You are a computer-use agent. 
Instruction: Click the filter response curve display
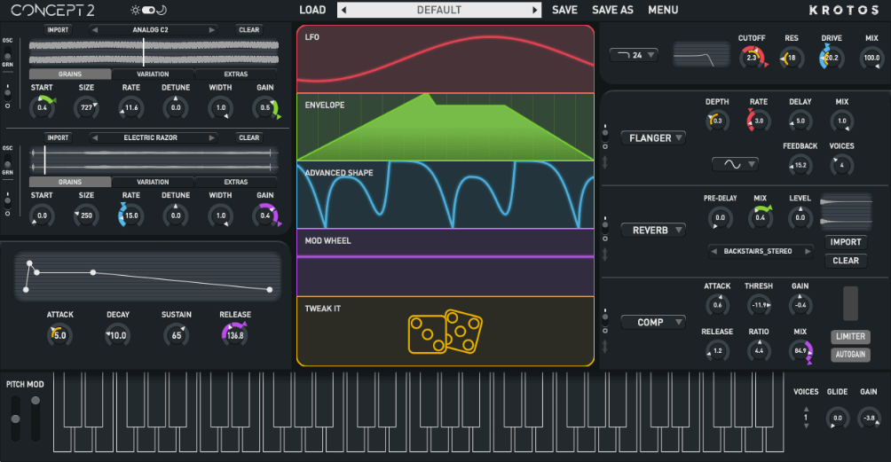[x=698, y=56]
